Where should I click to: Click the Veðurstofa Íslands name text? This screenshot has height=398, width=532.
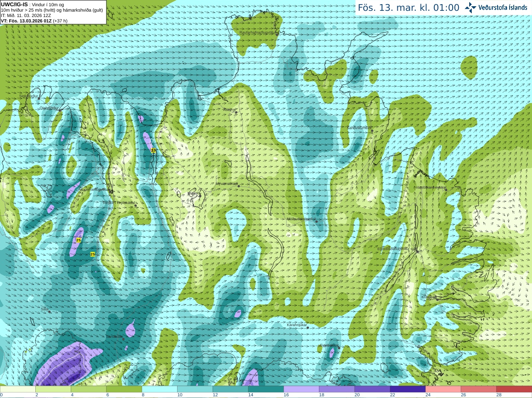(503, 7)
